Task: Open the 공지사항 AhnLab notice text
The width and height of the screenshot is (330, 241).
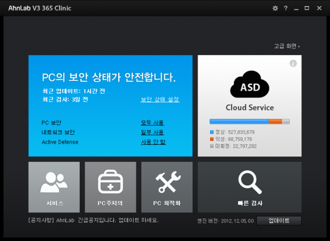Action: tap(92, 221)
